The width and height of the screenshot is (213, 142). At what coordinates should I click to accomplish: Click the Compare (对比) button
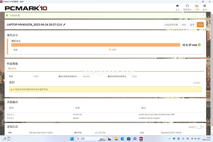[x=184, y=25]
